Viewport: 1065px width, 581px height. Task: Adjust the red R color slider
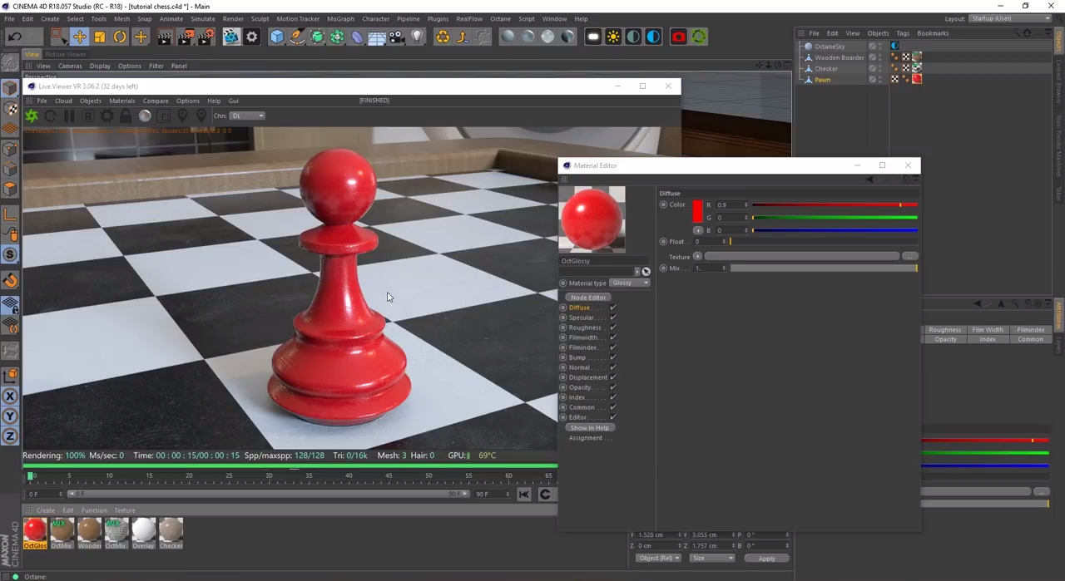[835, 205]
